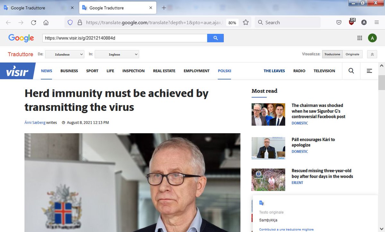Open the source language Islandese dropdown

pos(64,54)
